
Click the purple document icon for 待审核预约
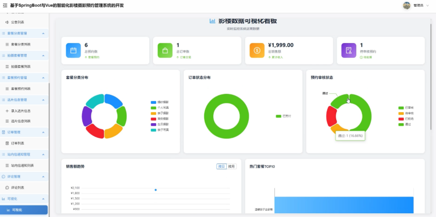point(349,50)
